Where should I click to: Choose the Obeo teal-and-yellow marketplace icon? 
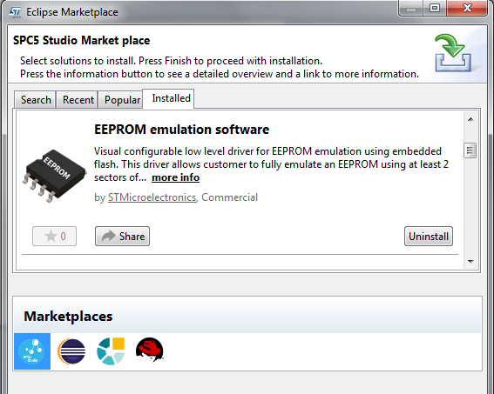[x=111, y=351]
